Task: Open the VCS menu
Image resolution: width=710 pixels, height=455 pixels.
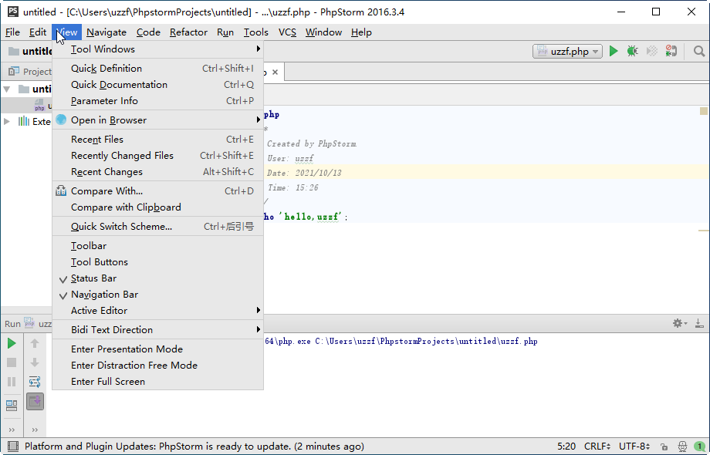Action: click(x=287, y=32)
